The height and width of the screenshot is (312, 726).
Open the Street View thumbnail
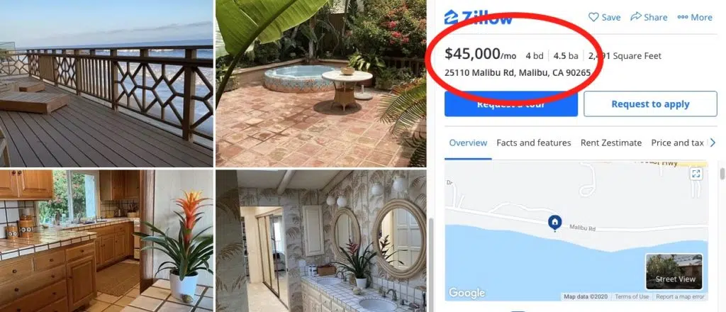click(x=674, y=272)
